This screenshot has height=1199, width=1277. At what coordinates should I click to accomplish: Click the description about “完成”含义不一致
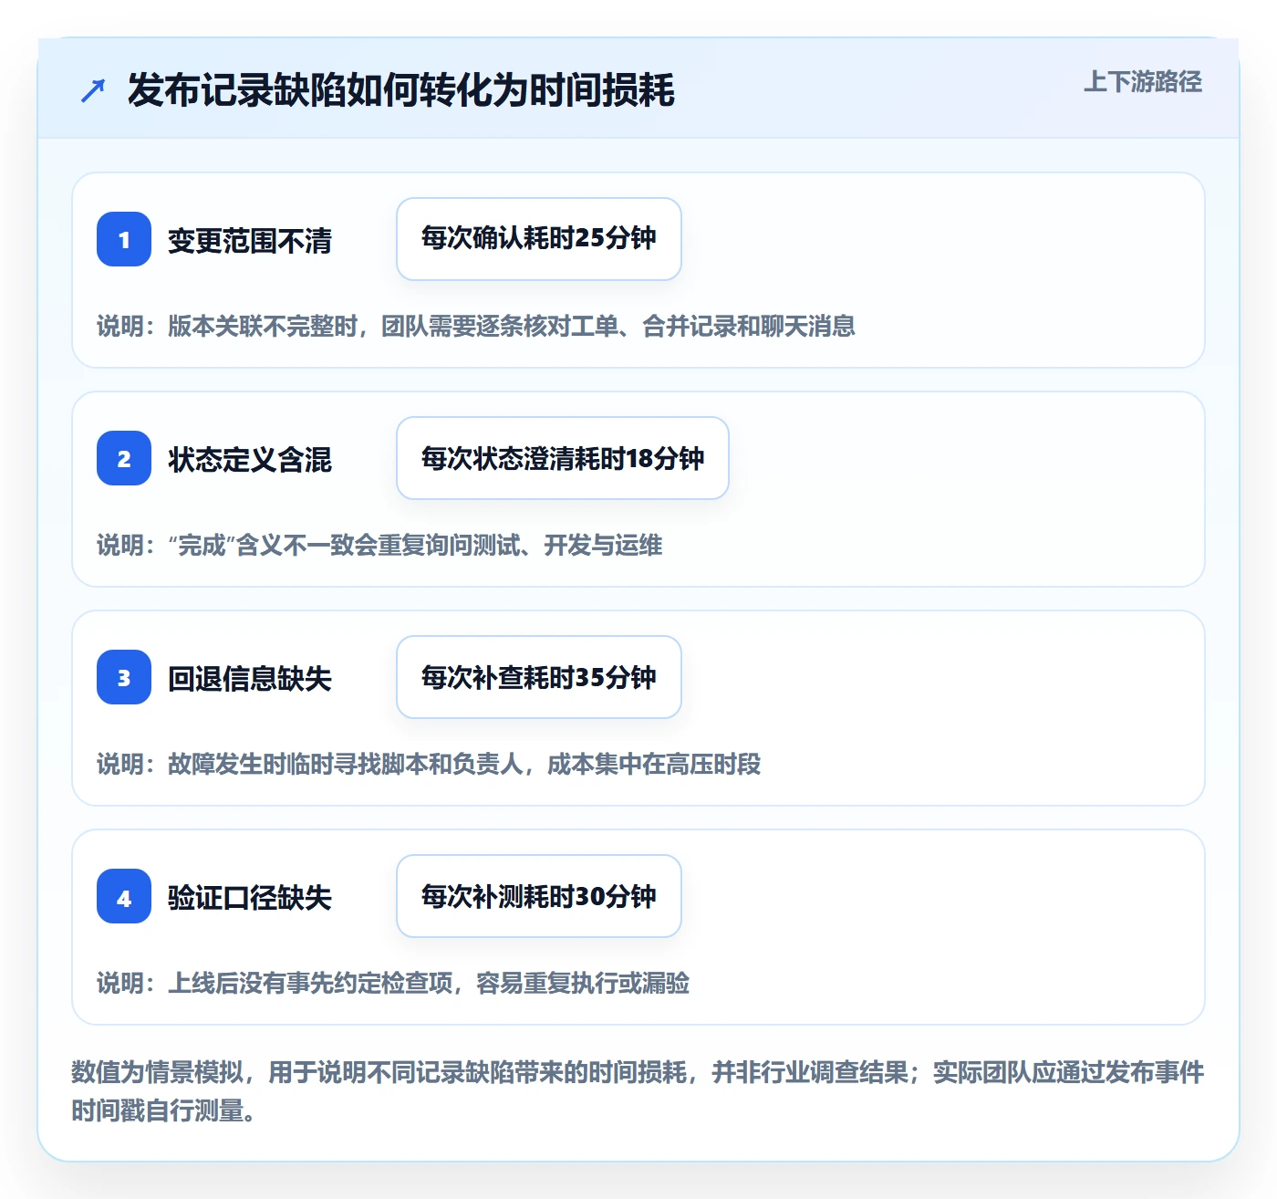tap(379, 545)
